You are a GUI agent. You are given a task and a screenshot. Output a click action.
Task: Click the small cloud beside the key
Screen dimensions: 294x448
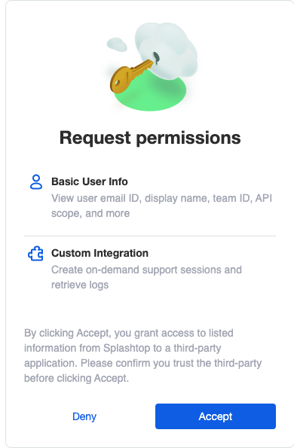(x=117, y=44)
